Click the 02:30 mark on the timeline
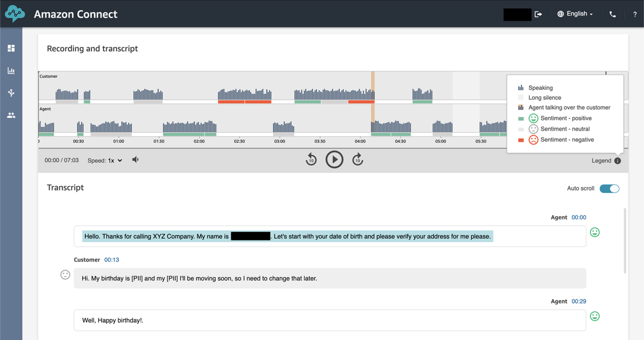Image resolution: width=644 pixels, height=340 pixels. pyautogui.click(x=239, y=141)
